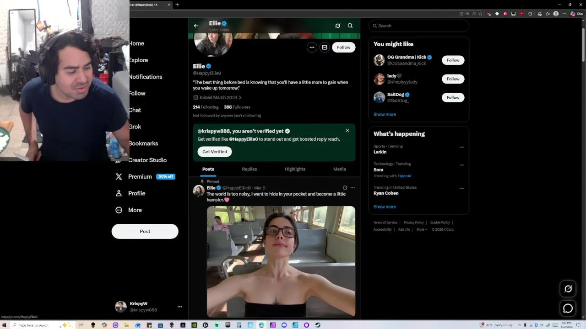Click the Windows Start button
586x329 pixels.
click(4, 325)
